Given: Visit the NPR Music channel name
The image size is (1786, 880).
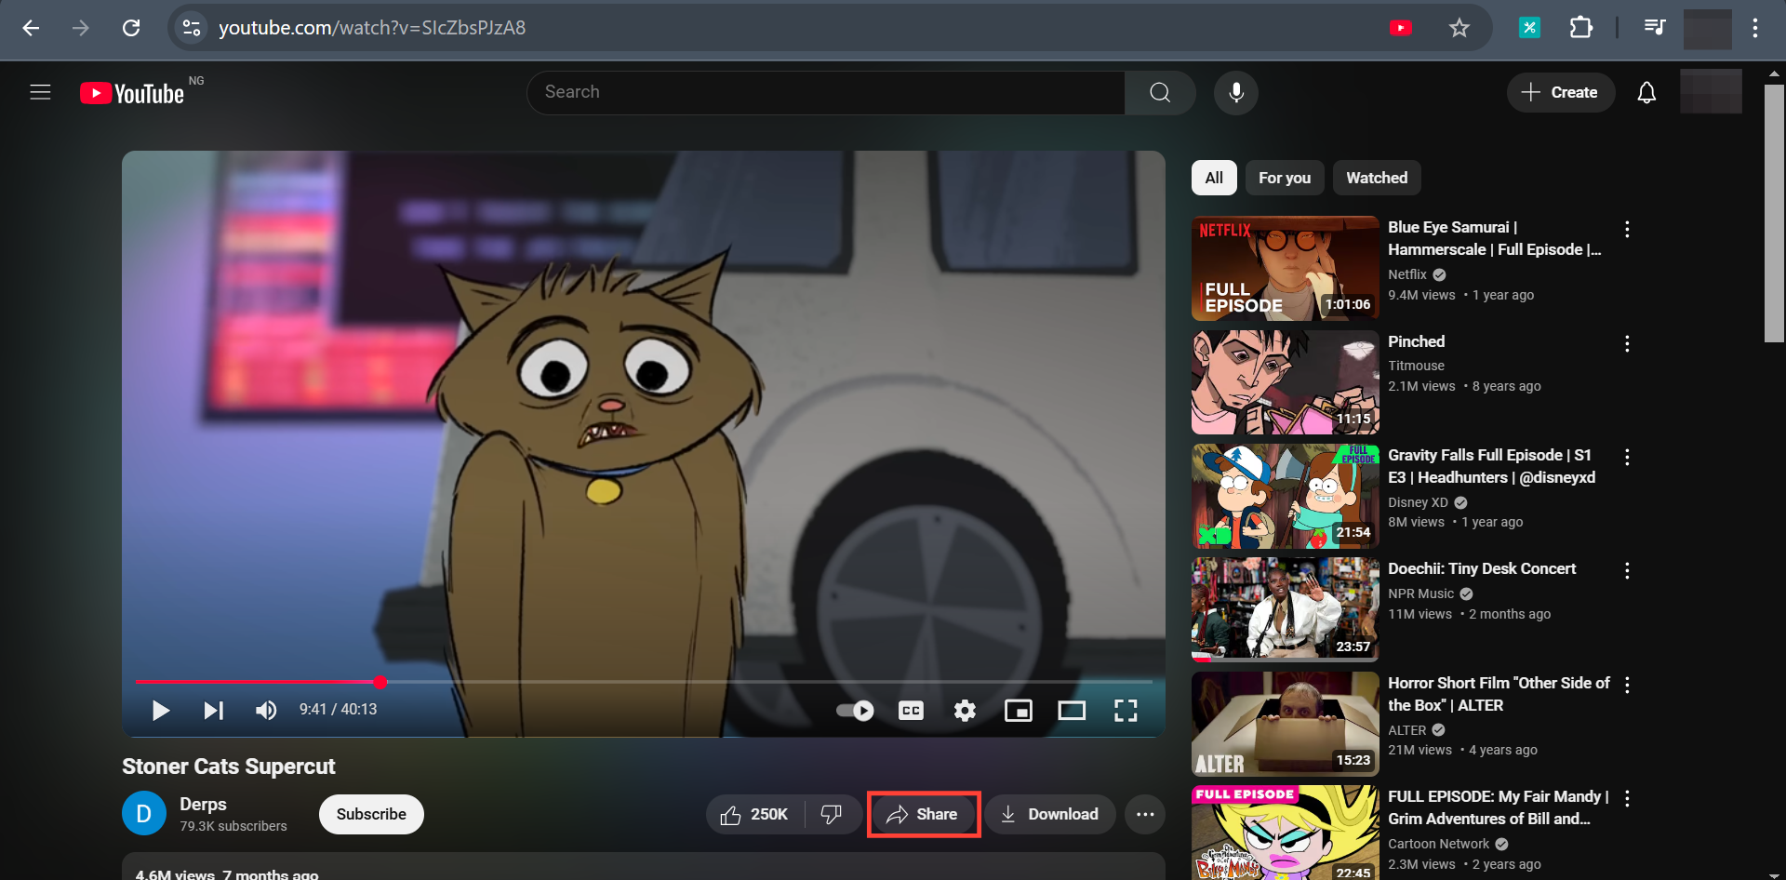Looking at the screenshot, I should [1420, 593].
